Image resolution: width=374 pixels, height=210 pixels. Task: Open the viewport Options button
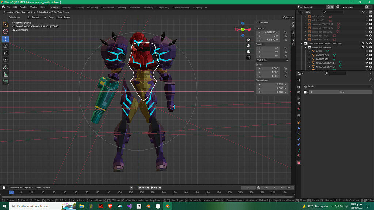(x=288, y=17)
